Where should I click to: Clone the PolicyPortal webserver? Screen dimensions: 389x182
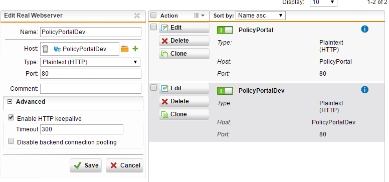tap(184, 53)
